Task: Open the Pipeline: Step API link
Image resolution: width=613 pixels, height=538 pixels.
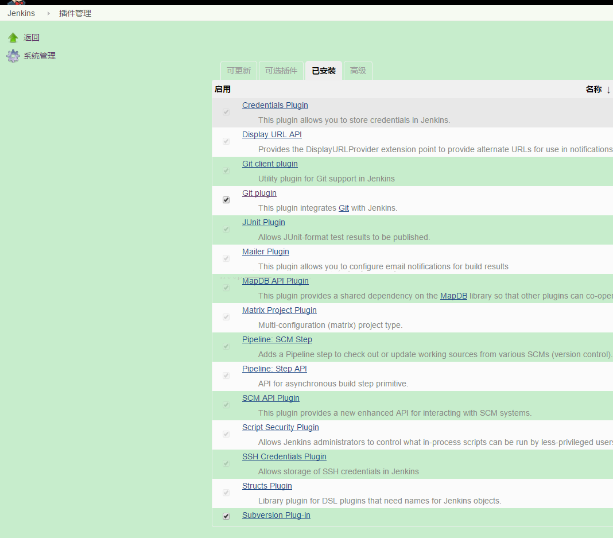Action: click(274, 369)
